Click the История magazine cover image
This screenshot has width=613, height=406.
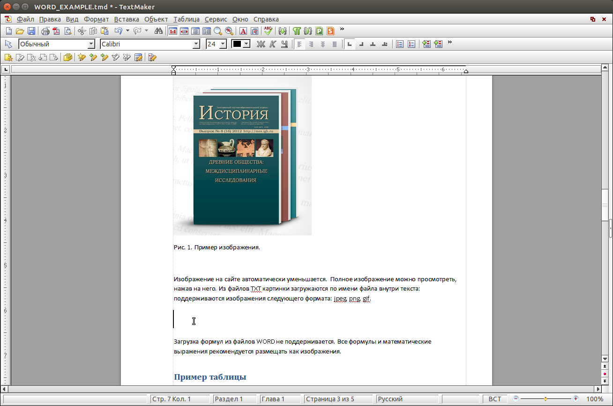242,155
